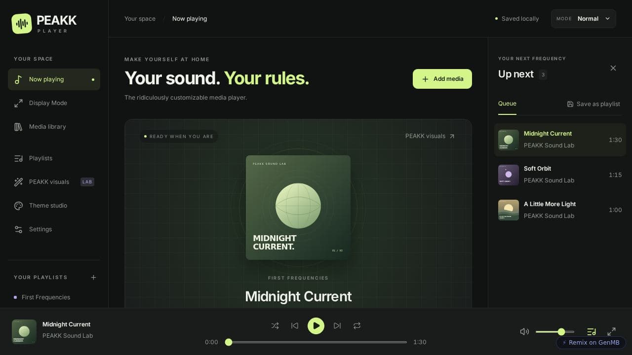The width and height of the screenshot is (632, 355).
Task: Toggle the queue panel icon in player bar
Action: click(x=592, y=331)
